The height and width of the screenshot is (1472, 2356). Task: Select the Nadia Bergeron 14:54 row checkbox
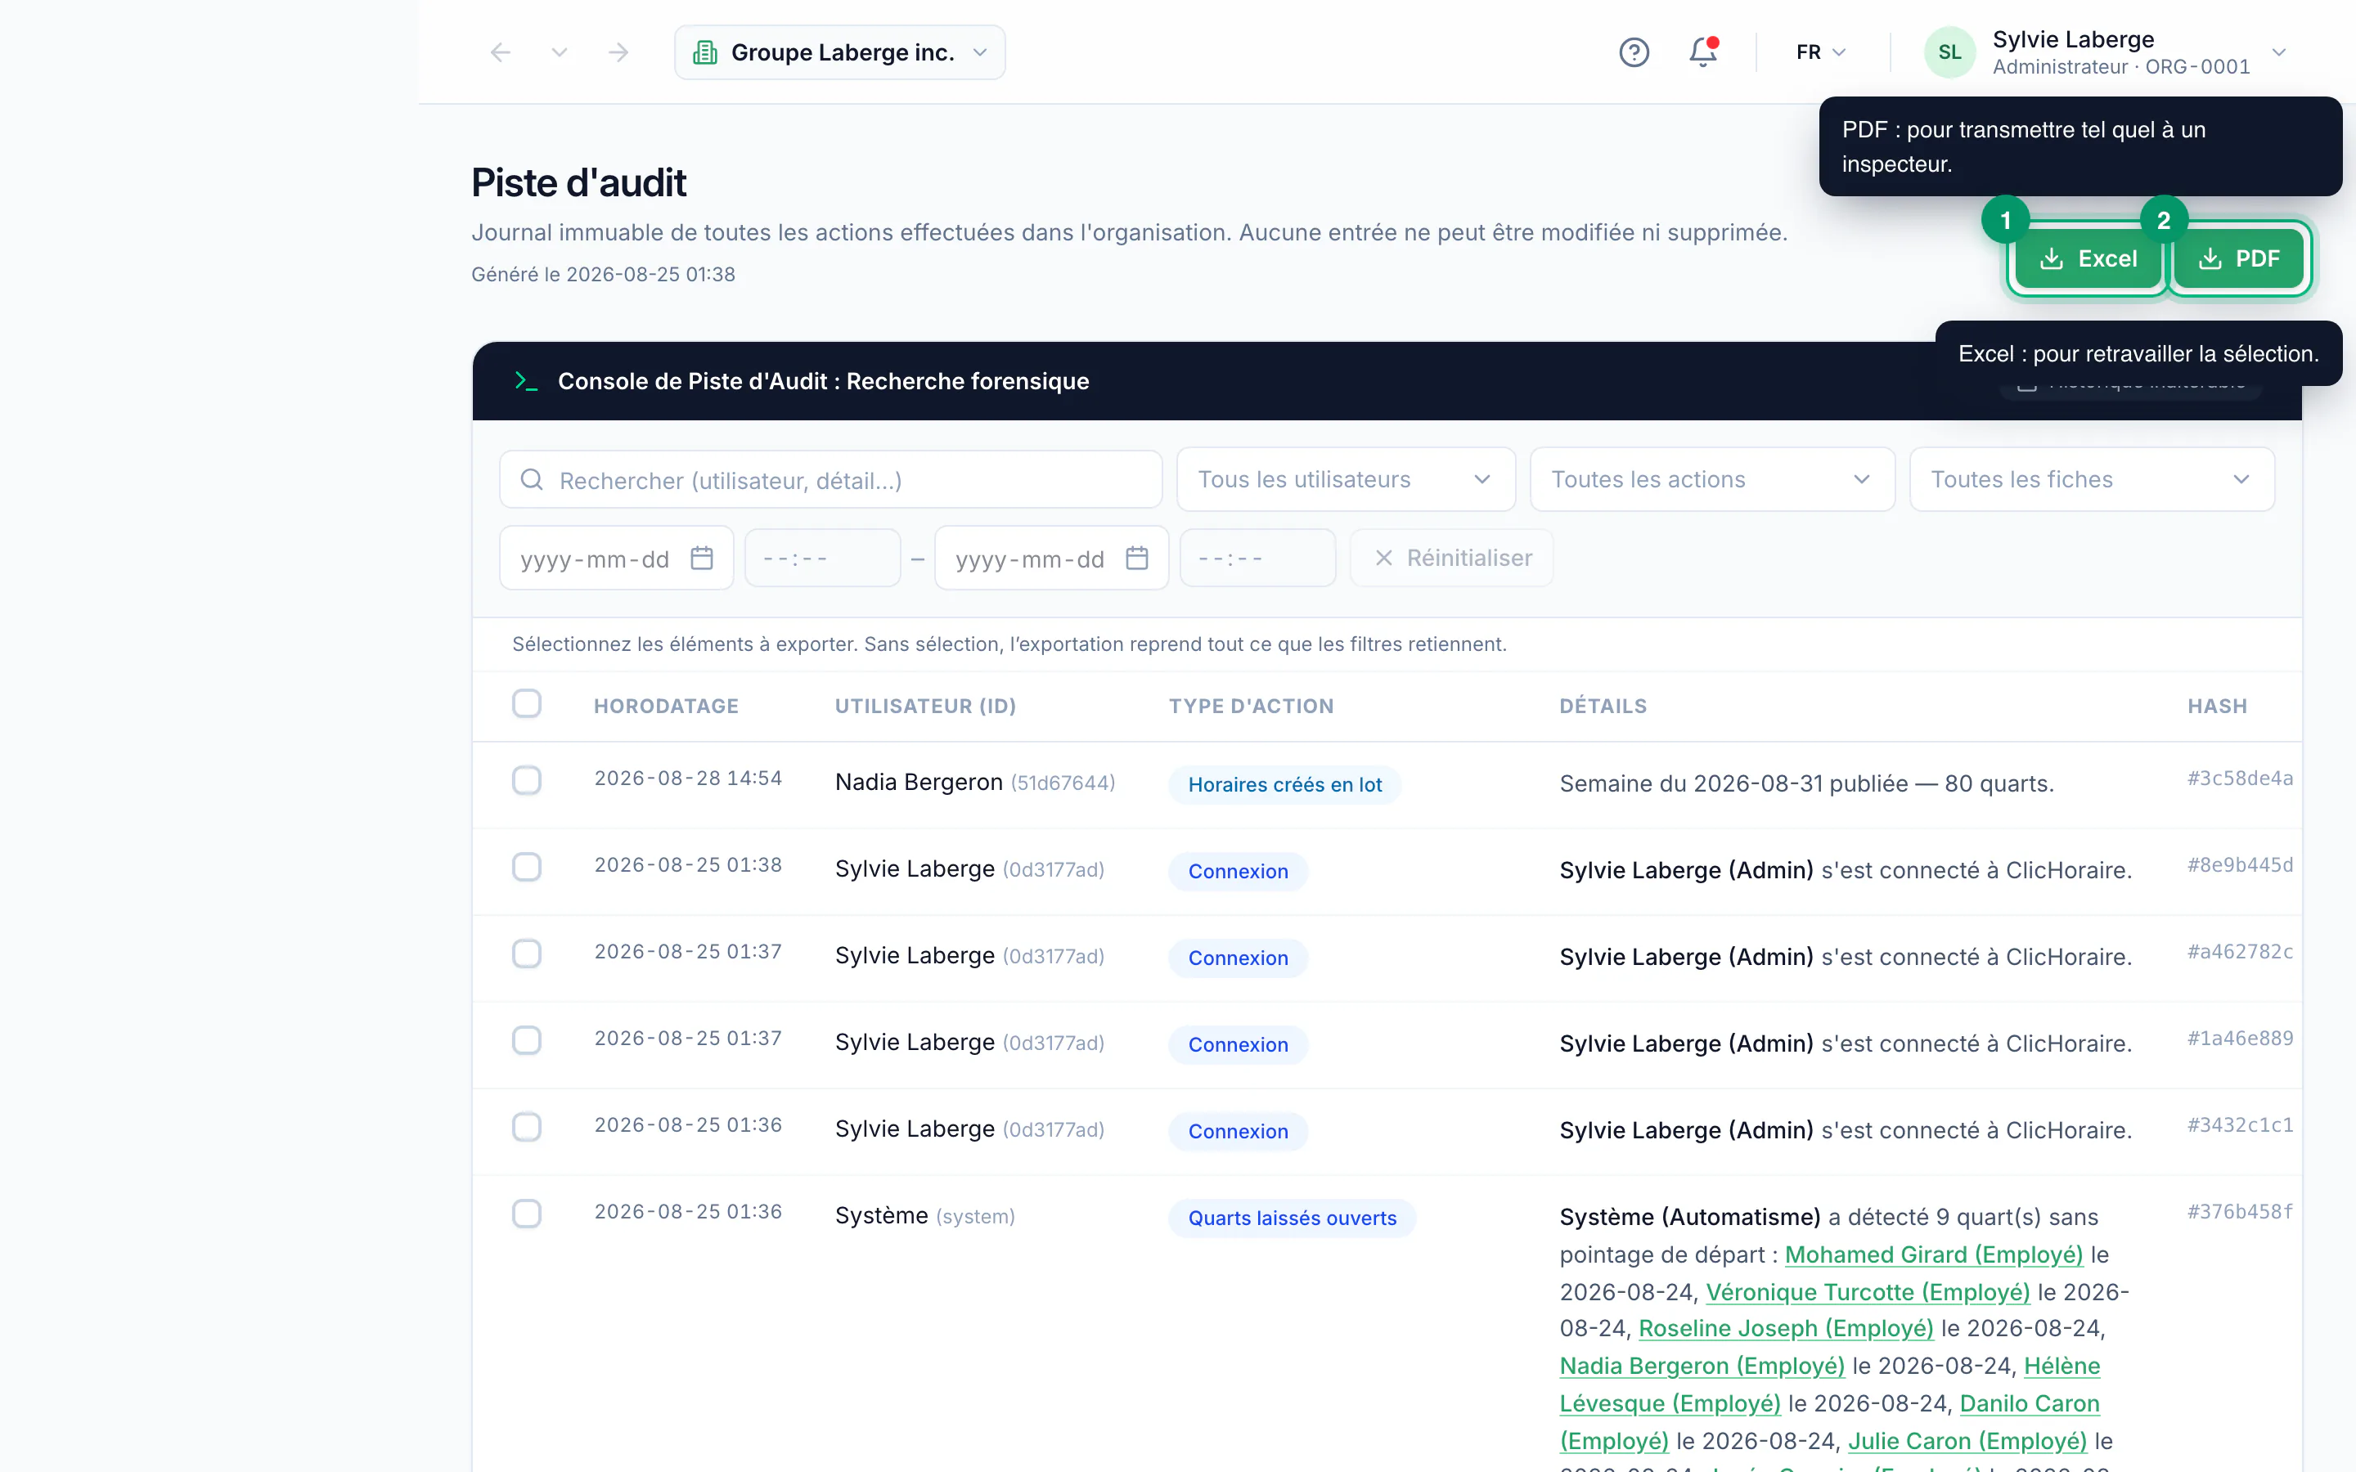[x=527, y=781]
